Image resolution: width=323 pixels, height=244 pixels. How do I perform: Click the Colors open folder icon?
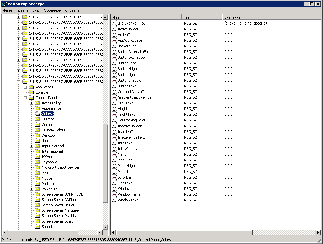[38, 113]
